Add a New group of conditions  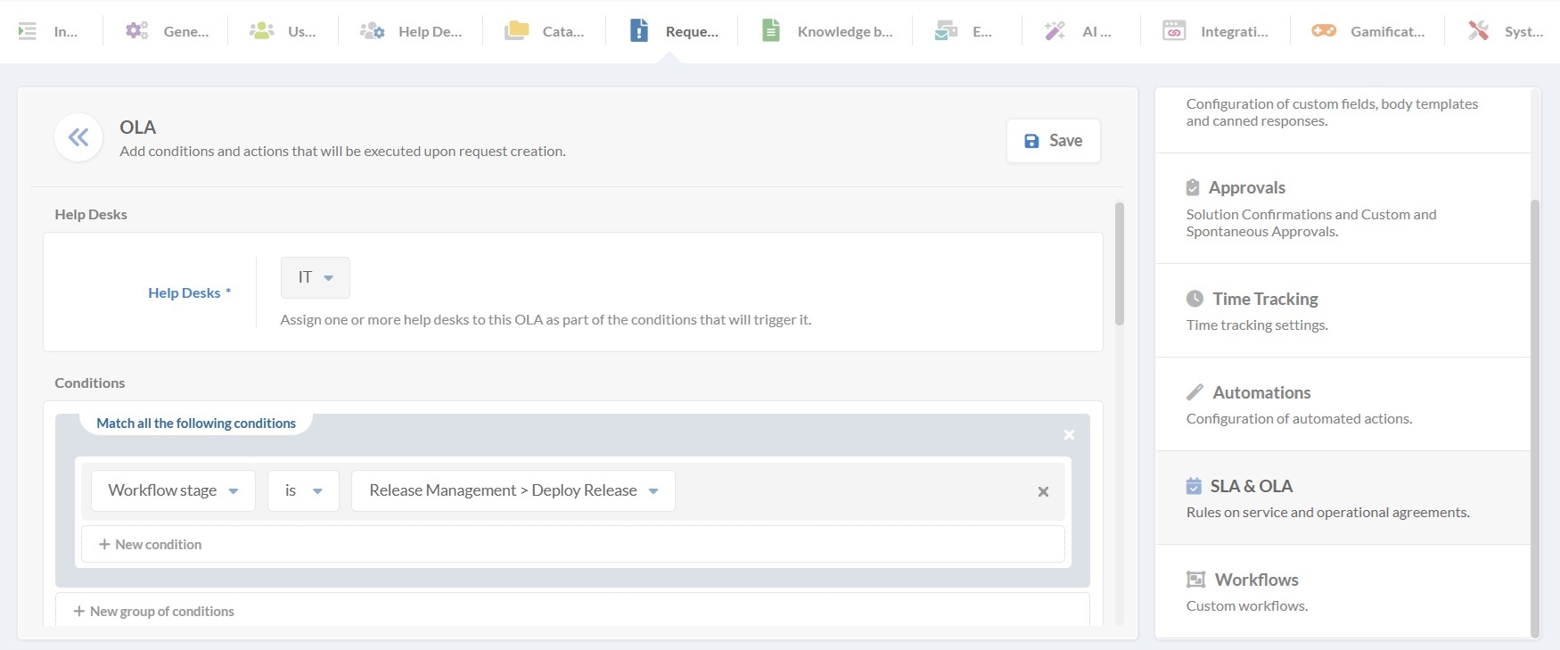coord(572,611)
